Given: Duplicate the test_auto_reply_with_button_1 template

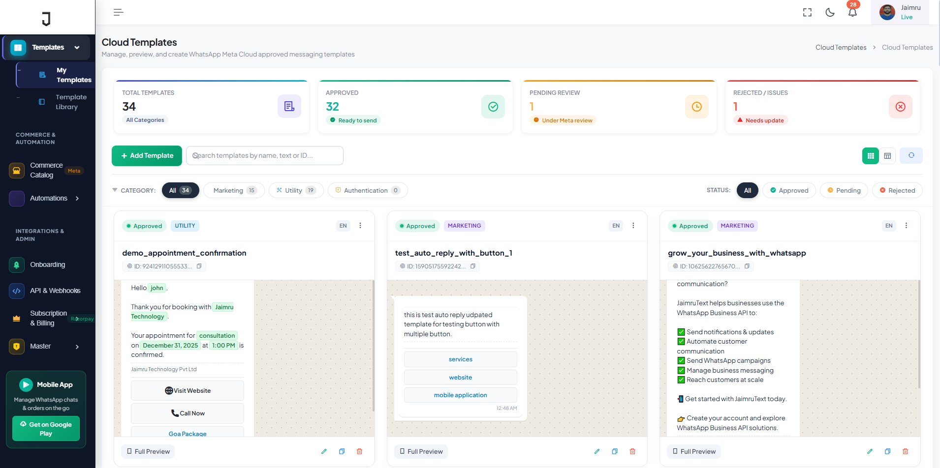Looking at the screenshot, I should 615,451.
